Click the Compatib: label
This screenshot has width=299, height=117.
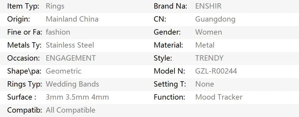(25, 110)
